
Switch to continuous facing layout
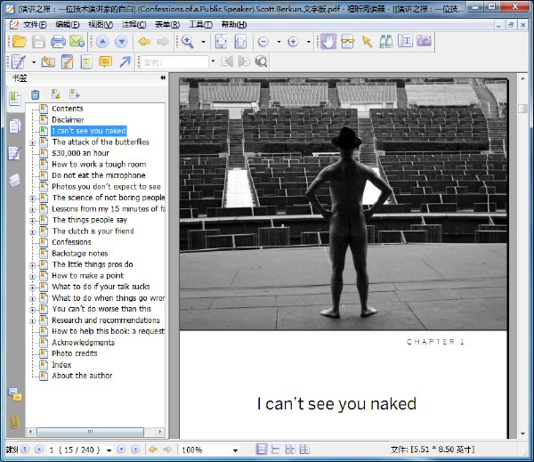pyautogui.click(x=304, y=450)
